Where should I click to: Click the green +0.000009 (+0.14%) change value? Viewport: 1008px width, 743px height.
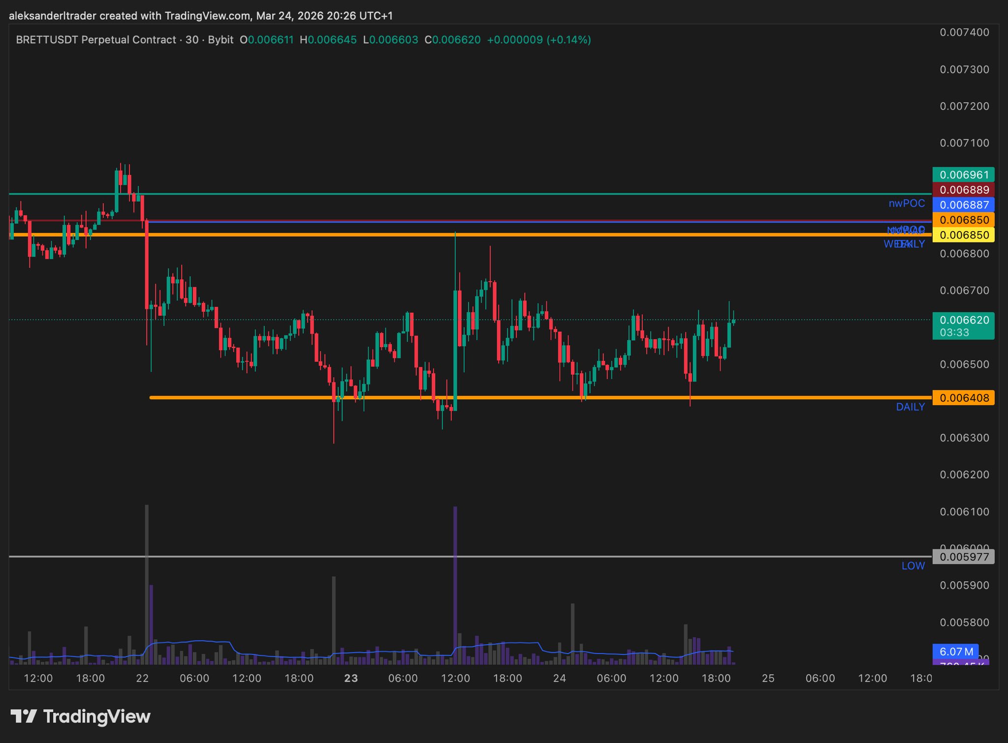point(538,40)
